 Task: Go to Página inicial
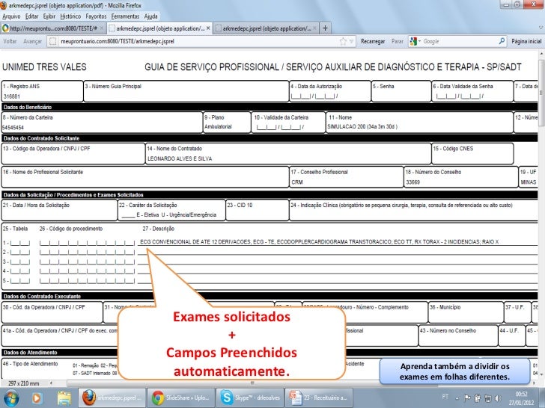526,41
